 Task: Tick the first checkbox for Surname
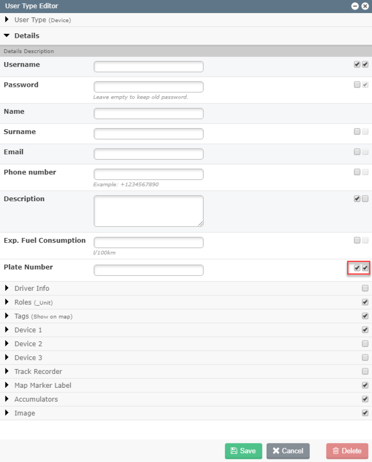point(357,131)
